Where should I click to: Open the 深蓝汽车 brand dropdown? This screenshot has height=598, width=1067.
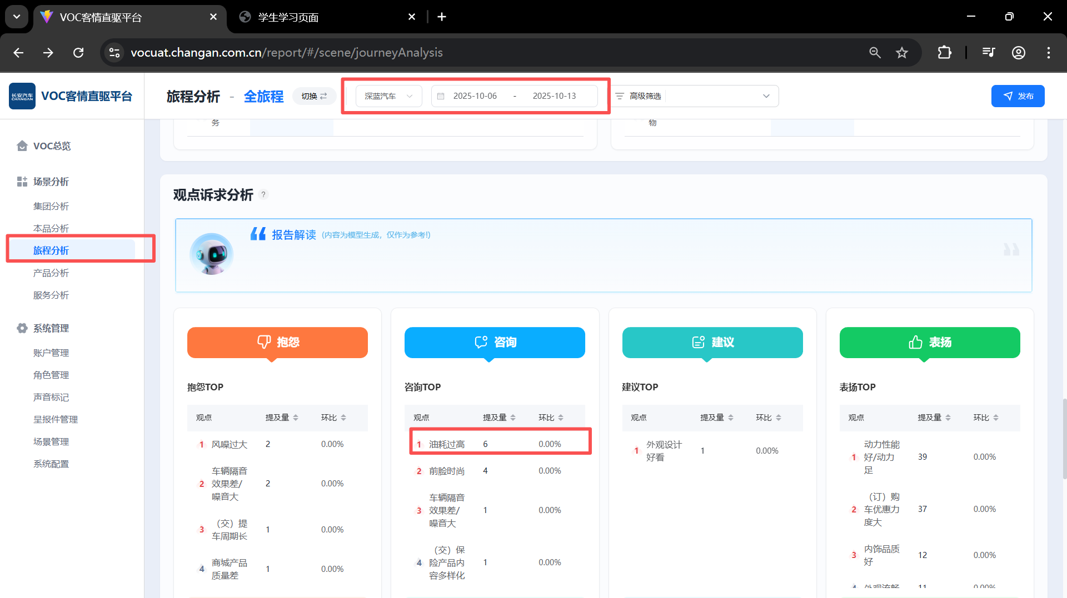click(388, 96)
